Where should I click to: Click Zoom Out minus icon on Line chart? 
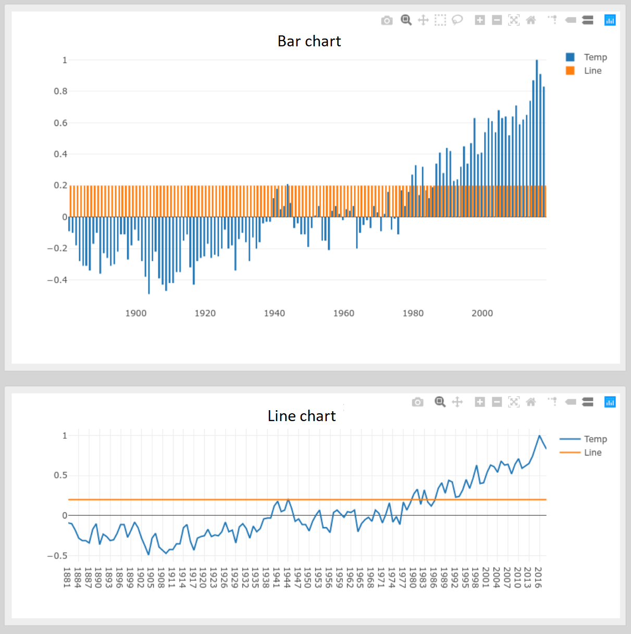[x=497, y=402]
